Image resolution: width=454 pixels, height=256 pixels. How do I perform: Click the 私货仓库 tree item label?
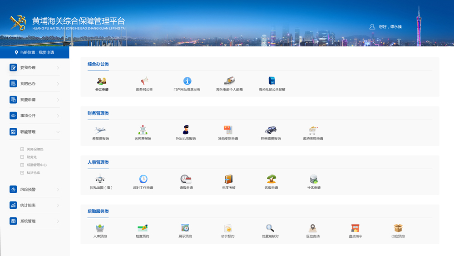tap(33, 173)
